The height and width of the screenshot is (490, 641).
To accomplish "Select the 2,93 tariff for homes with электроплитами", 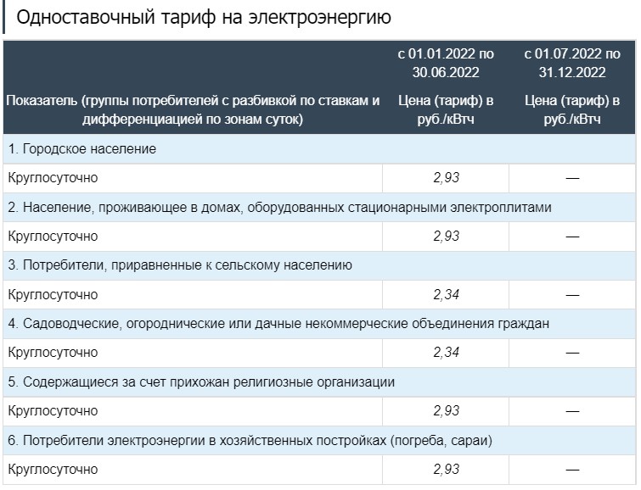I will [x=446, y=237].
